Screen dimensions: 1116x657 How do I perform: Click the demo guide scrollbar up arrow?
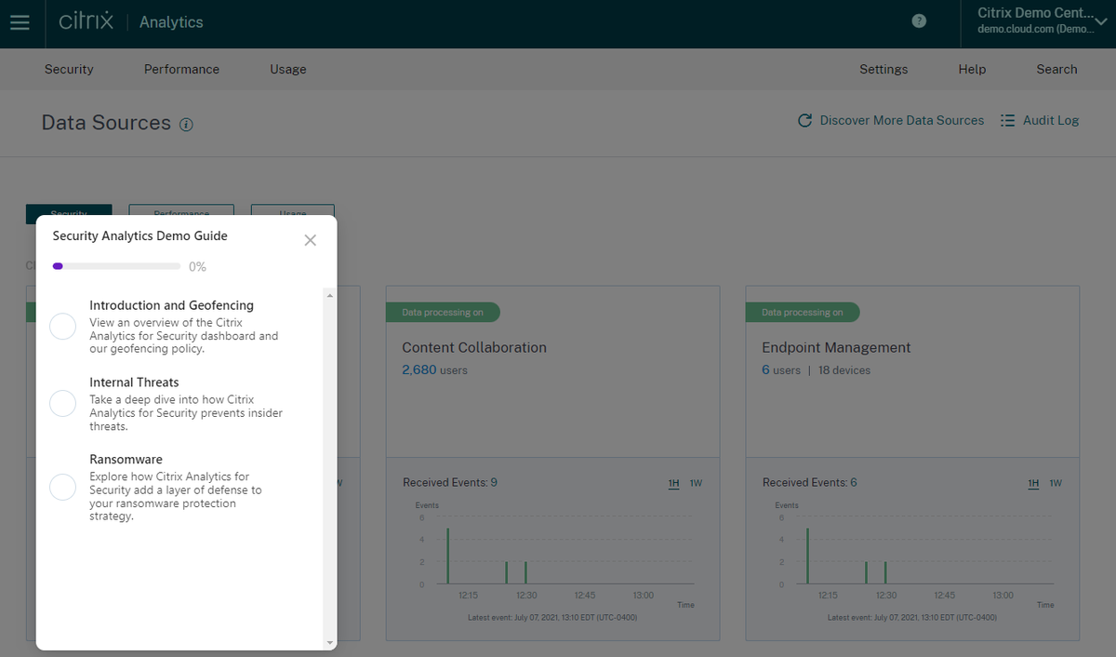click(x=329, y=295)
